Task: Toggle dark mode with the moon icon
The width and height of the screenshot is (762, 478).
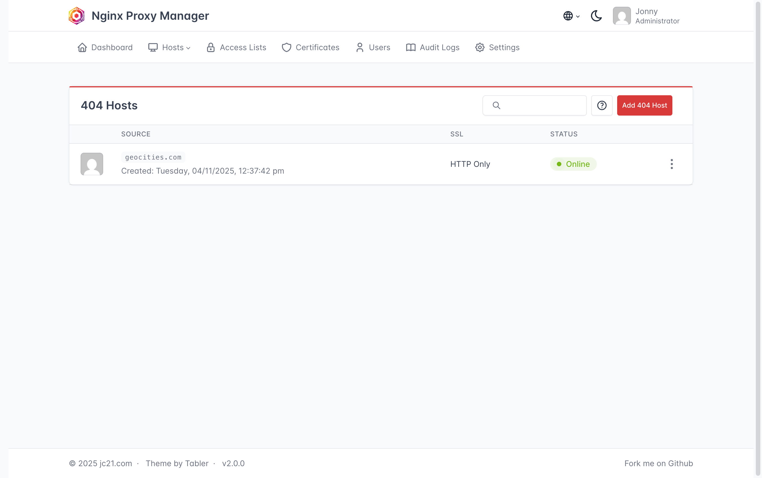Action: click(x=596, y=16)
